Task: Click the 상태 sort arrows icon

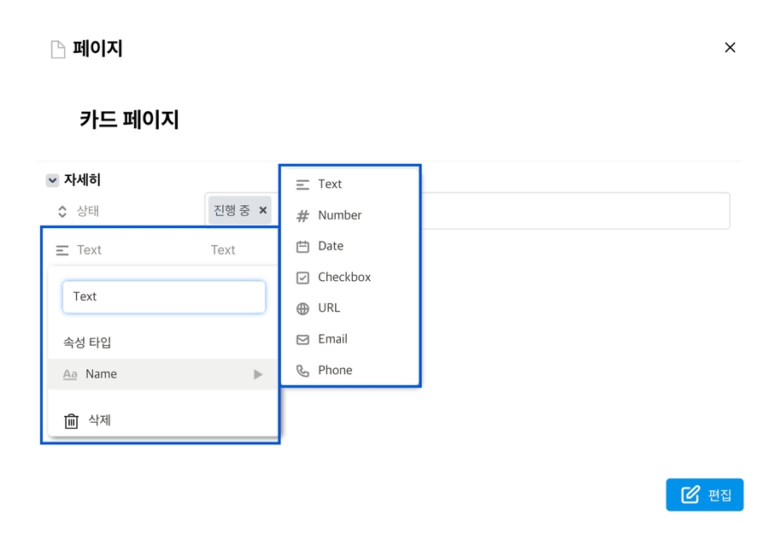Action: click(62, 211)
